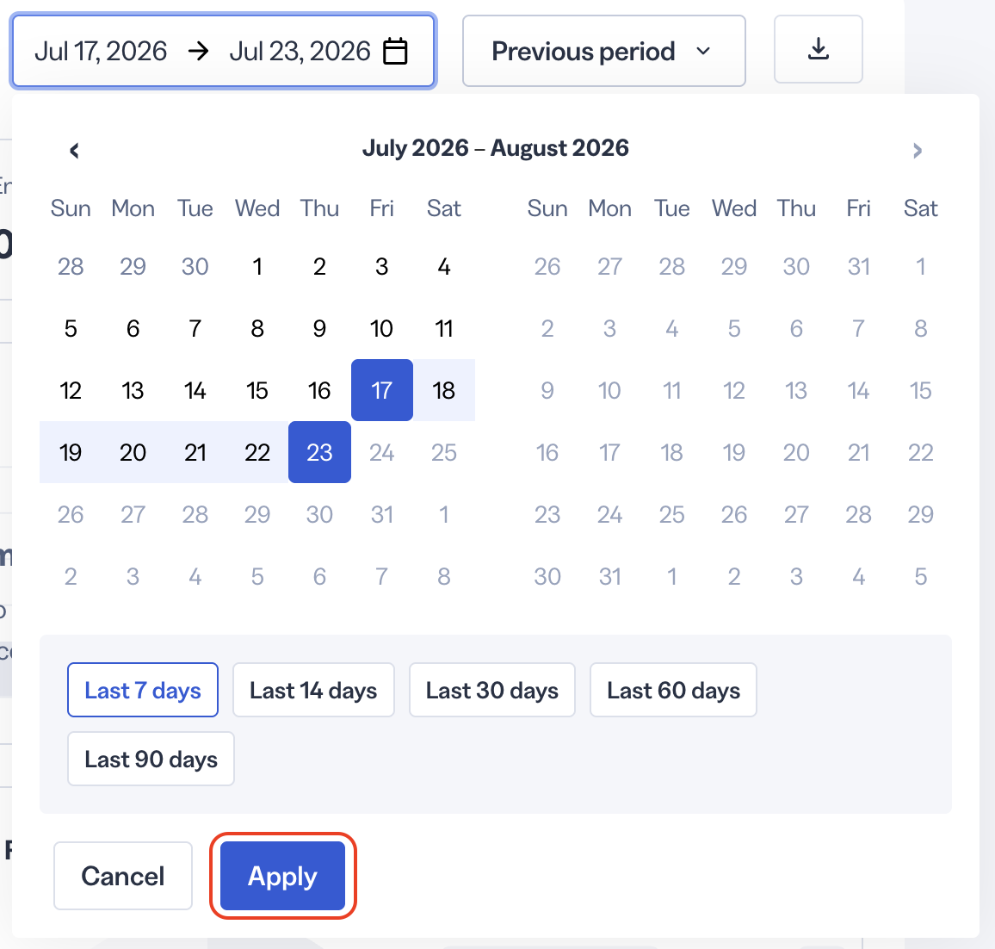This screenshot has width=995, height=949.
Task: Select the Last 14 days preset
Action: click(313, 690)
